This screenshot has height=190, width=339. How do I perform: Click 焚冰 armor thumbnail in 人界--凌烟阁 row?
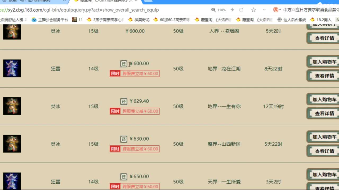tap(12, 31)
